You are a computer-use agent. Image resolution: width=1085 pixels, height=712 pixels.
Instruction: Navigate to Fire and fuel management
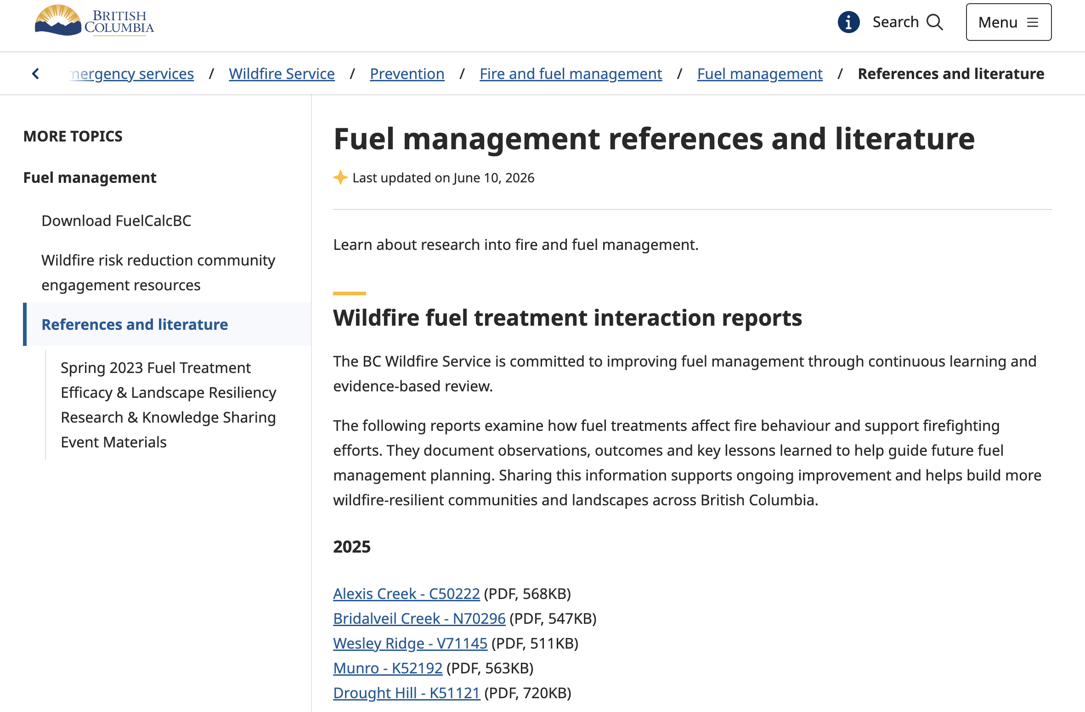click(571, 73)
